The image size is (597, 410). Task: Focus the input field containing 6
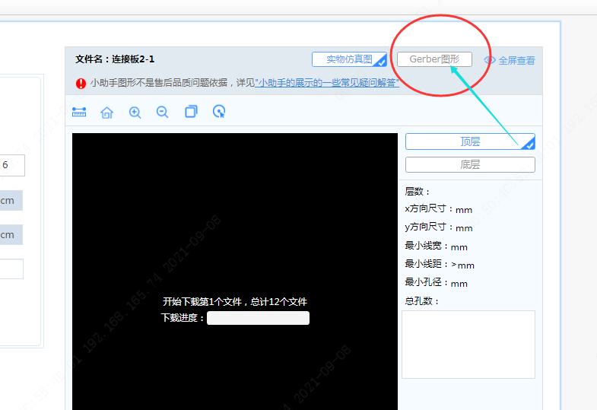pyautogui.click(x=12, y=165)
